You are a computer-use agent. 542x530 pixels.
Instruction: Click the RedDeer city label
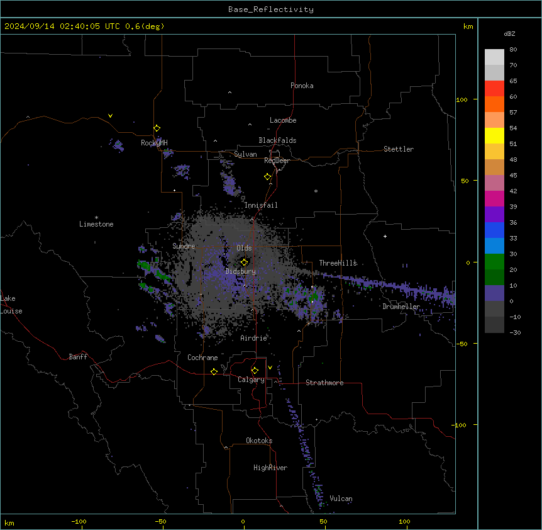click(x=277, y=161)
